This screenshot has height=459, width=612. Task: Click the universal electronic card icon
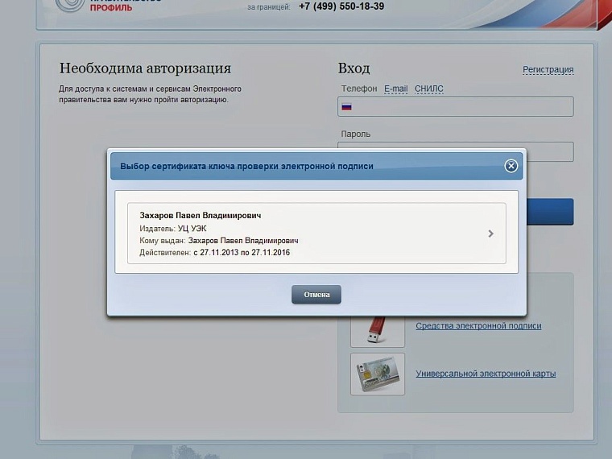coord(377,374)
